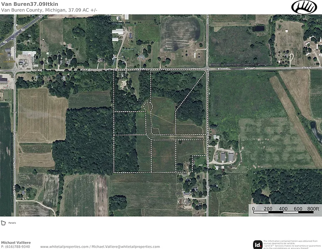Click the Whitetail Properties paw logo

304,7
